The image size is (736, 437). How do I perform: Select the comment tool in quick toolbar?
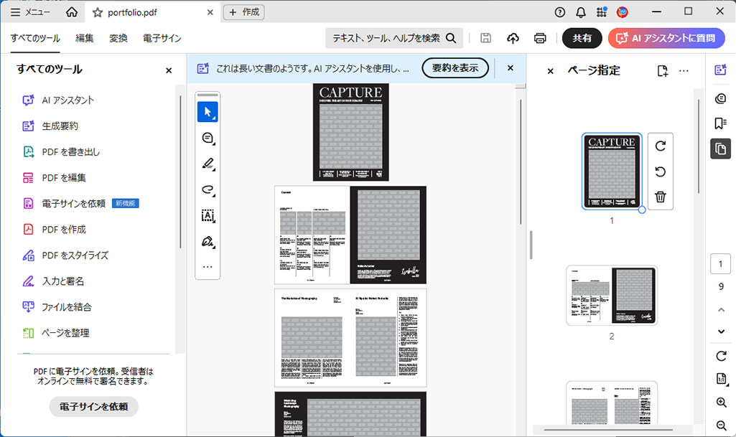coord(208,138)
